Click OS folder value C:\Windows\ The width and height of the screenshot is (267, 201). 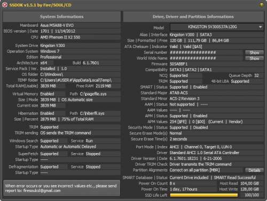coord(52,74)
